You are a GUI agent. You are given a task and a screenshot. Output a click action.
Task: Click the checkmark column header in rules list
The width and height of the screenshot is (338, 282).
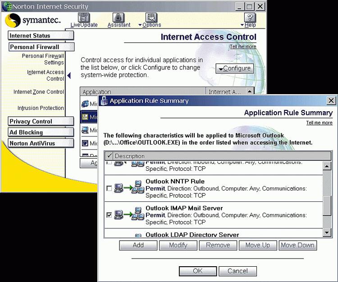[x=110, y=156]
